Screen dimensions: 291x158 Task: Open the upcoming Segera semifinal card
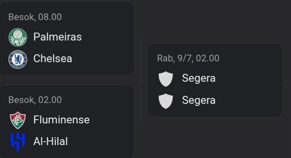click(215, 80)
